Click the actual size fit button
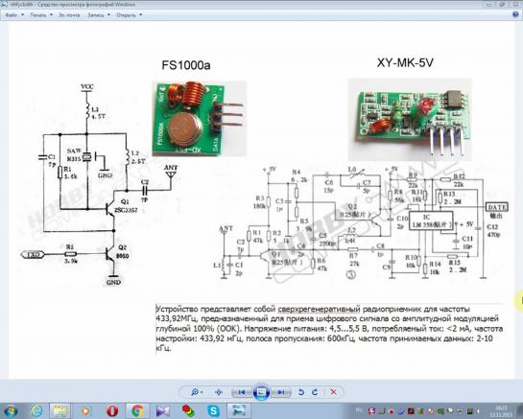Viewport: 523px width, 419px height. point(219,392)
